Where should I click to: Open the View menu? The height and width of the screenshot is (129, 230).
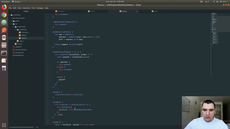19,8
